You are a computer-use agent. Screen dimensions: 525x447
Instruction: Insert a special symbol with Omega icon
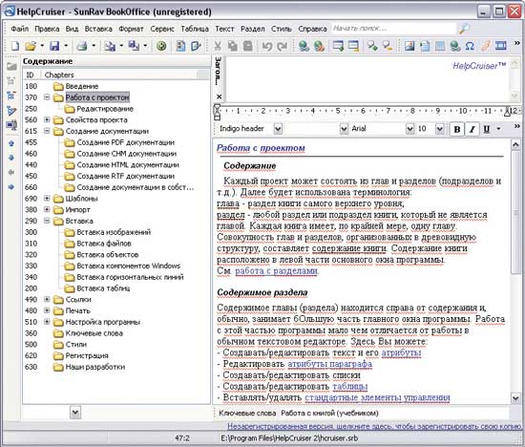[x=470, y=46]
